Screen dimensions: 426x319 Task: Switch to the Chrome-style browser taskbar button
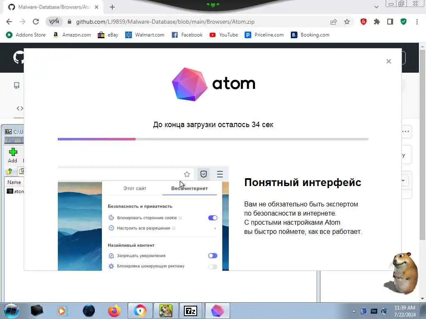point(140,311)
